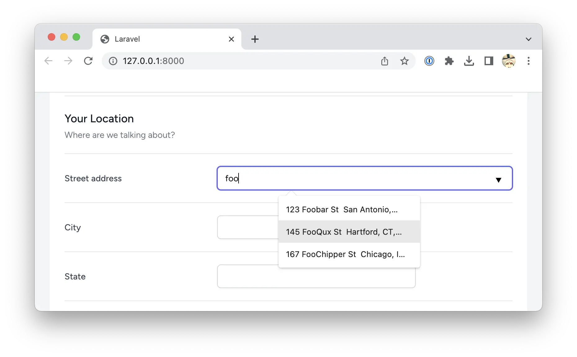The image size is (577, 357).
Task: Open the tab search chevron
Action: pos(528,39)
